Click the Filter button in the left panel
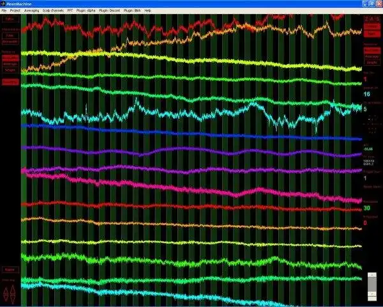Screen dimensions: 383x307 [x=10, y=19]
